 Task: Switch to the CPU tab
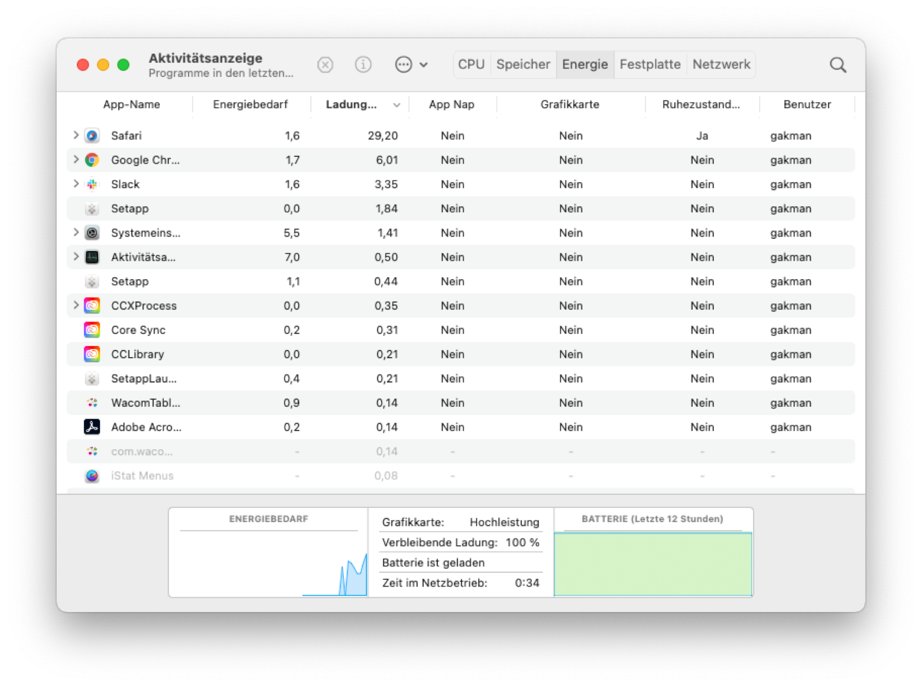coord(471,64)
